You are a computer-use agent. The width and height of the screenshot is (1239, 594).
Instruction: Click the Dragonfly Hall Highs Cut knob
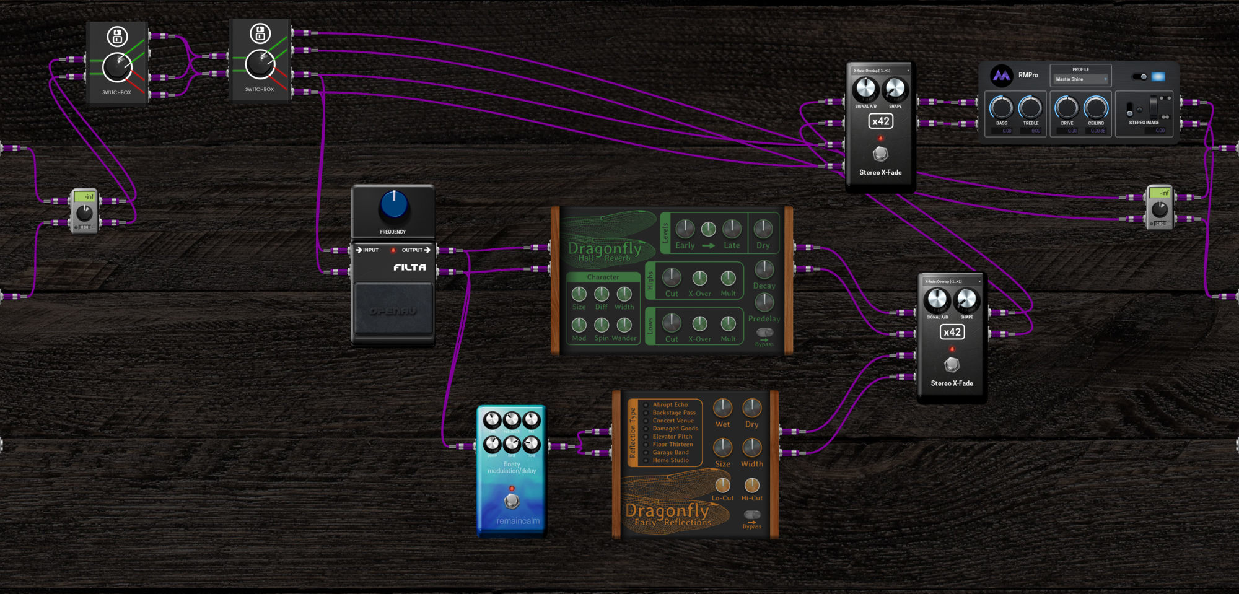click(672, 277)
